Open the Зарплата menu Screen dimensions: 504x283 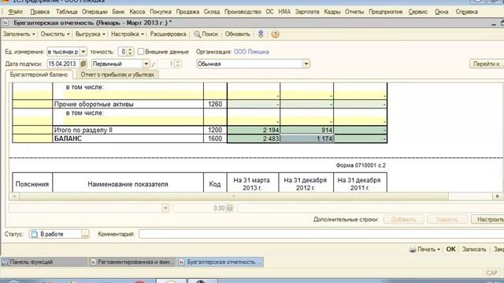(x=307, y=12)
